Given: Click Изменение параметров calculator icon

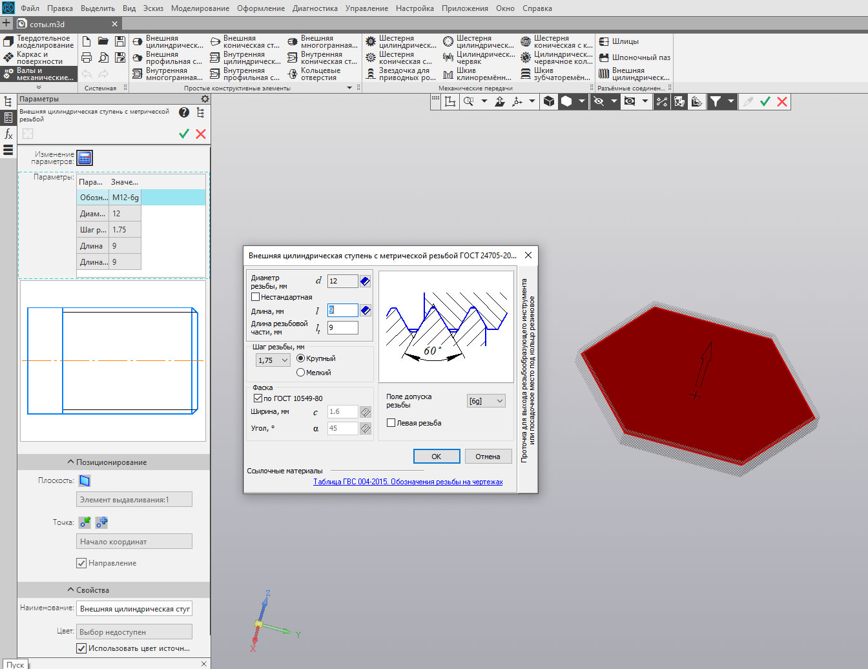Looking at the screenshot, I should coord(85,158).
